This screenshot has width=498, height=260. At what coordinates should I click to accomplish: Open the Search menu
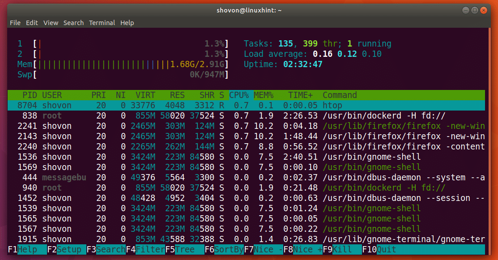73,23
